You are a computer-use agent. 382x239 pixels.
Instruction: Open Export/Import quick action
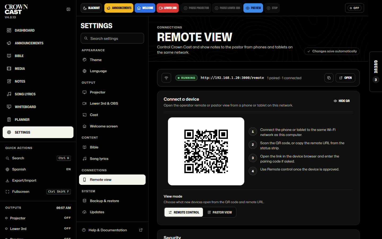click(x=38, y=180)
